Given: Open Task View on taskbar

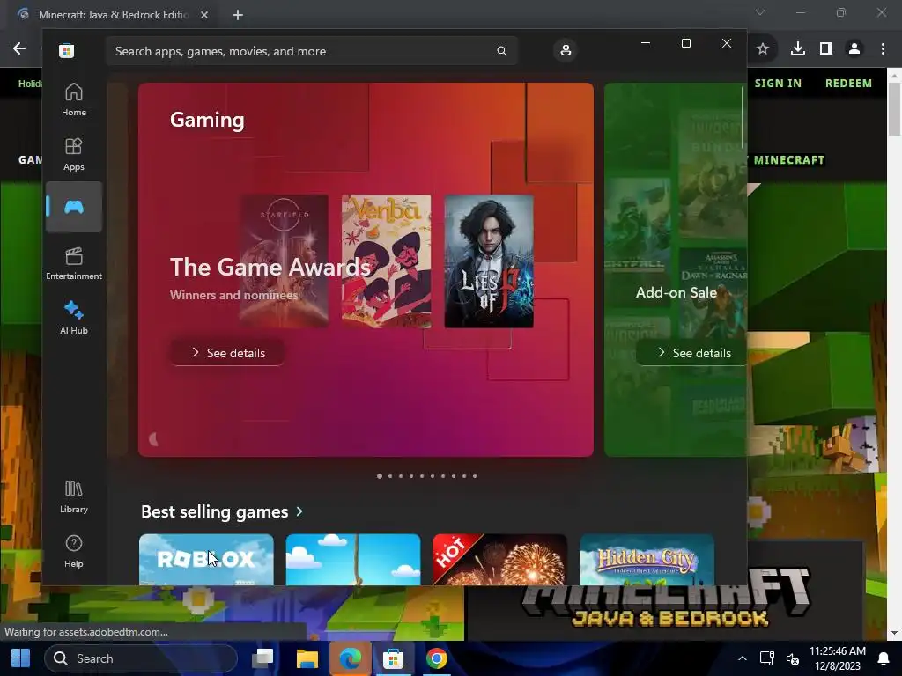Looking at the screenshot, I should [x=262, y=658].
